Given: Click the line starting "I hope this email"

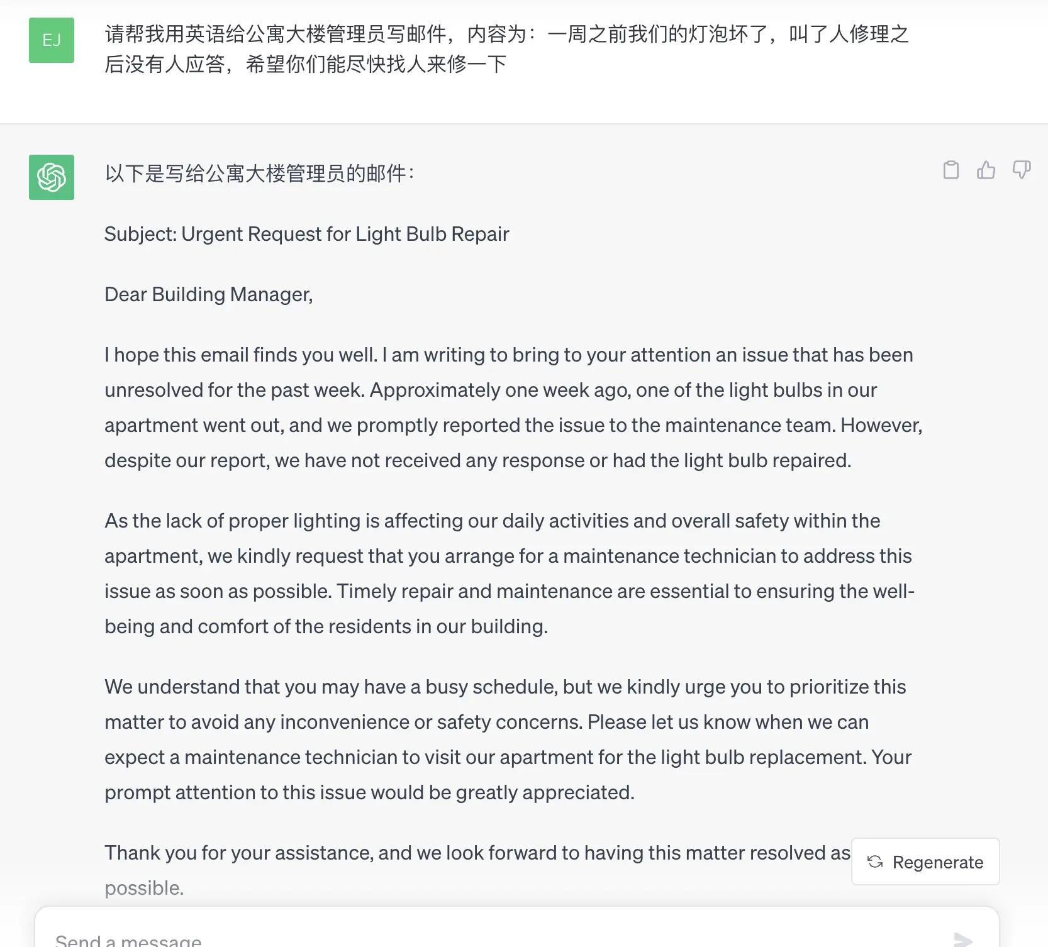Looking at the screenshot, I should [508, 355].
